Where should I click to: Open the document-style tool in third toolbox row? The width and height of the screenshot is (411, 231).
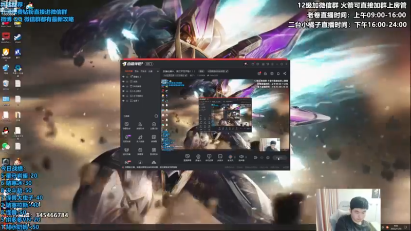pyautogui.click(x=154, y=151)
